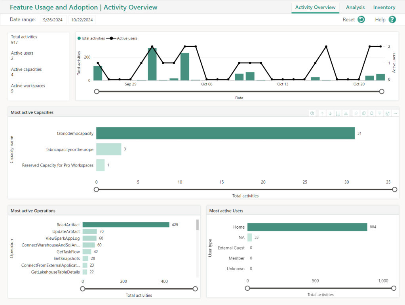Click the drill down arrow icon
The image size is (405, 305).
[x=330, y=114]
